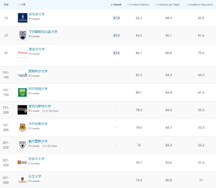
Task: Select rank 31 cell
Action: coord(6,53)
